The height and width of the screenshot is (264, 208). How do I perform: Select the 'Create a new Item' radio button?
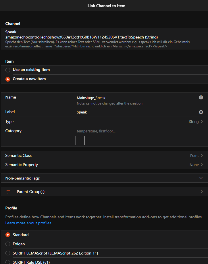[8, 79]
